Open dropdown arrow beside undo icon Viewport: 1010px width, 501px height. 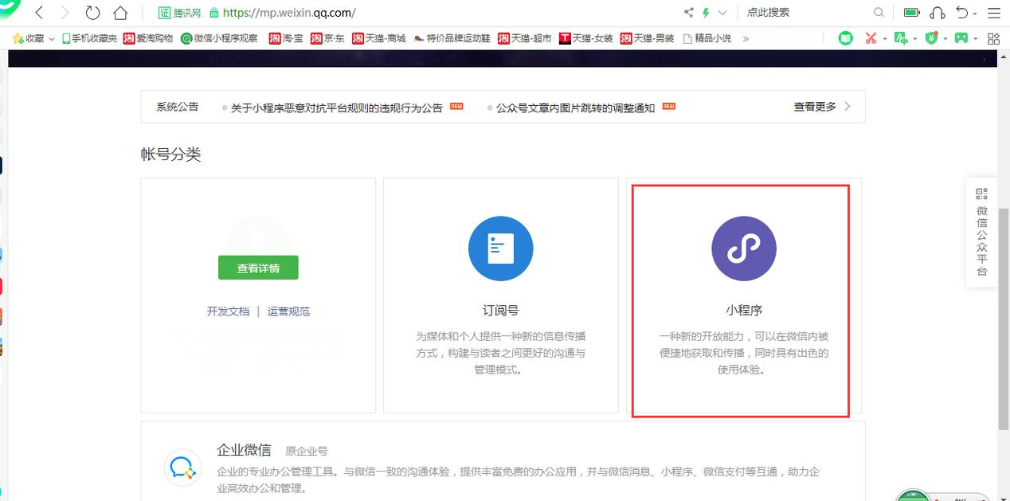point(976,14)
